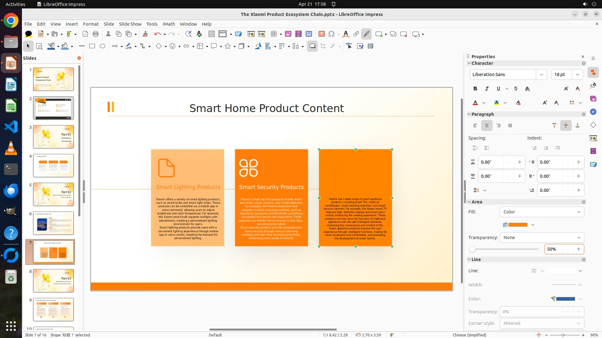Click the Crop Image tool icon

tap(323, 46)
